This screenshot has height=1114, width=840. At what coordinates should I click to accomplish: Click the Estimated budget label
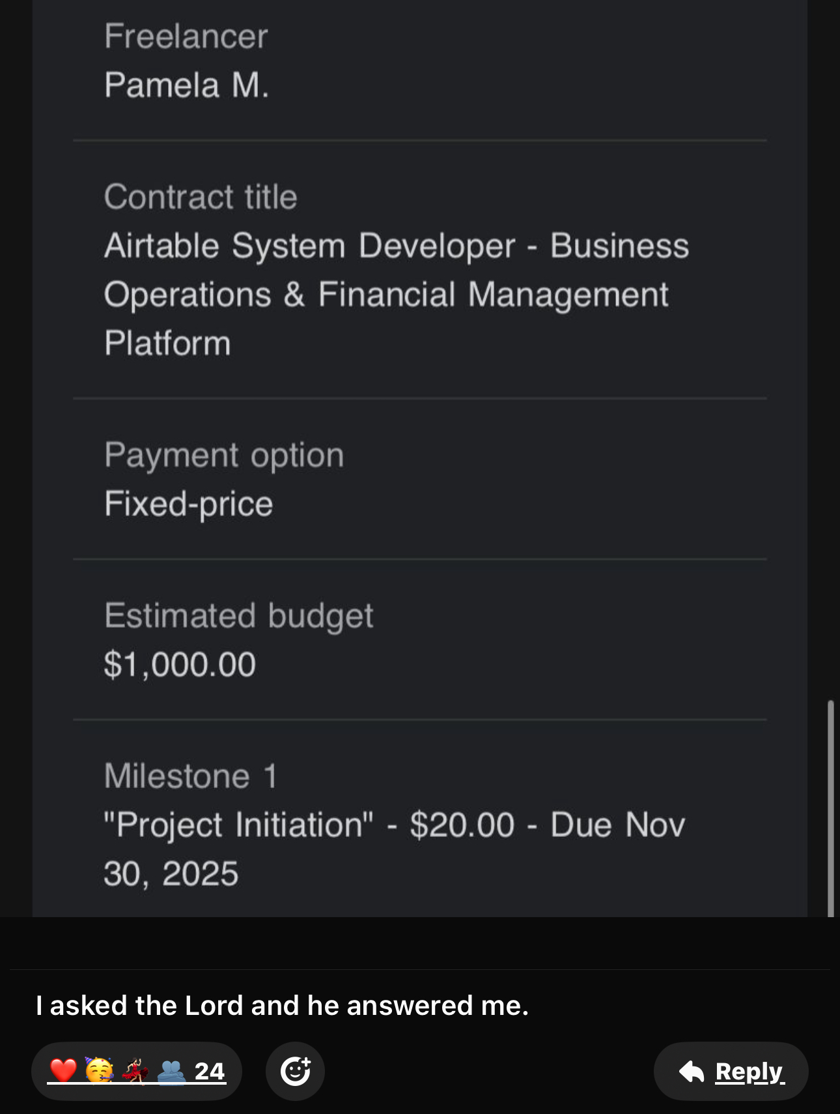pyautogui.click(x=239, y=616)
